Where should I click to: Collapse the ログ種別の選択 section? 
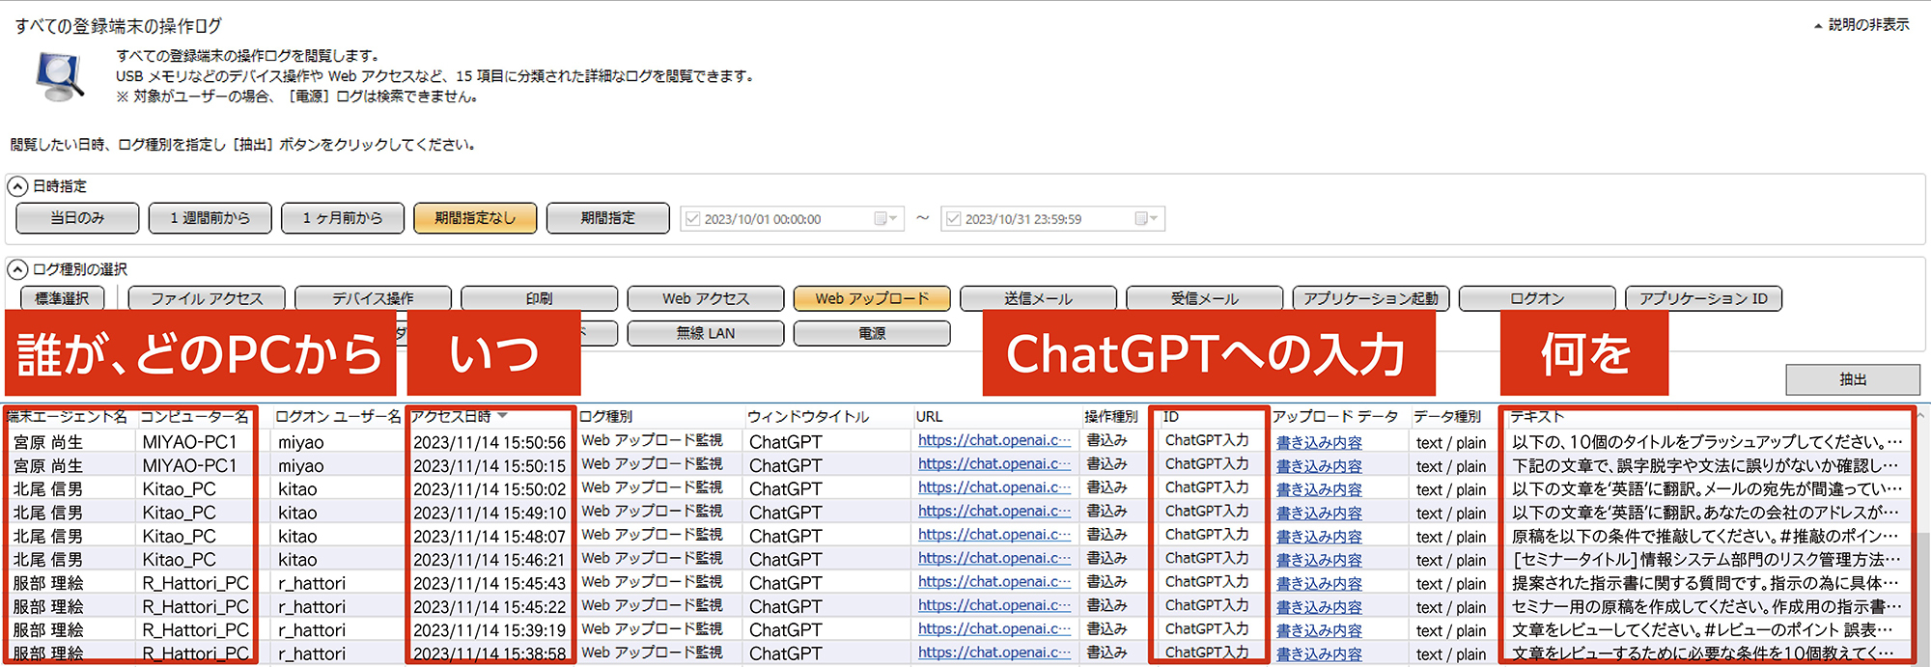tap(17, 269)
